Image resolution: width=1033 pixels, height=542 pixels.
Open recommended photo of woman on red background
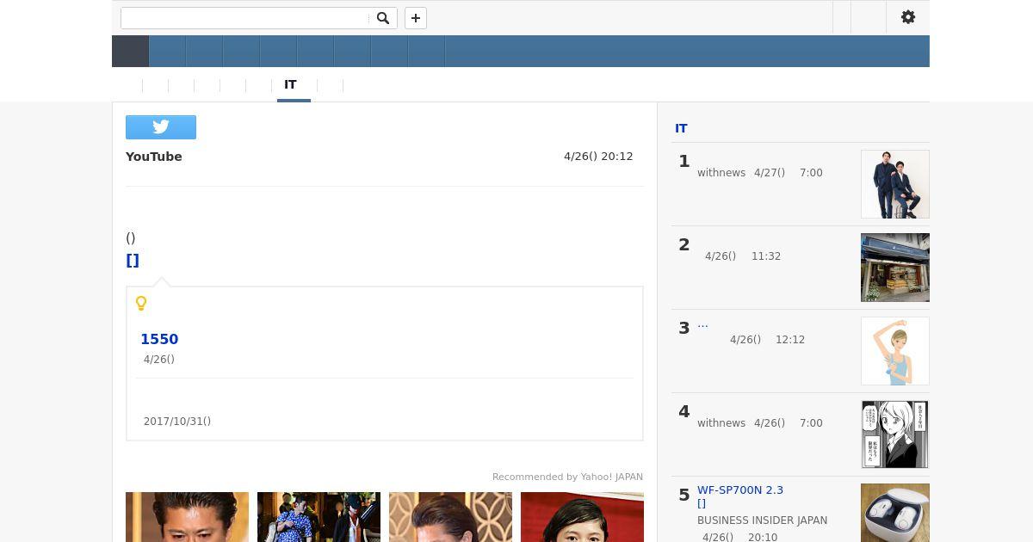click(x=582, y=517)
